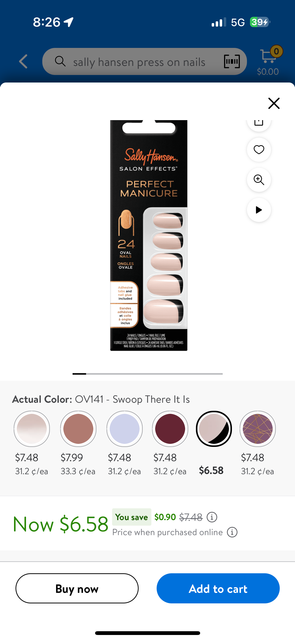Pick the lavender blue color swatch
Image resolution: width=295 pixels, height=641 pixels.
125,429
